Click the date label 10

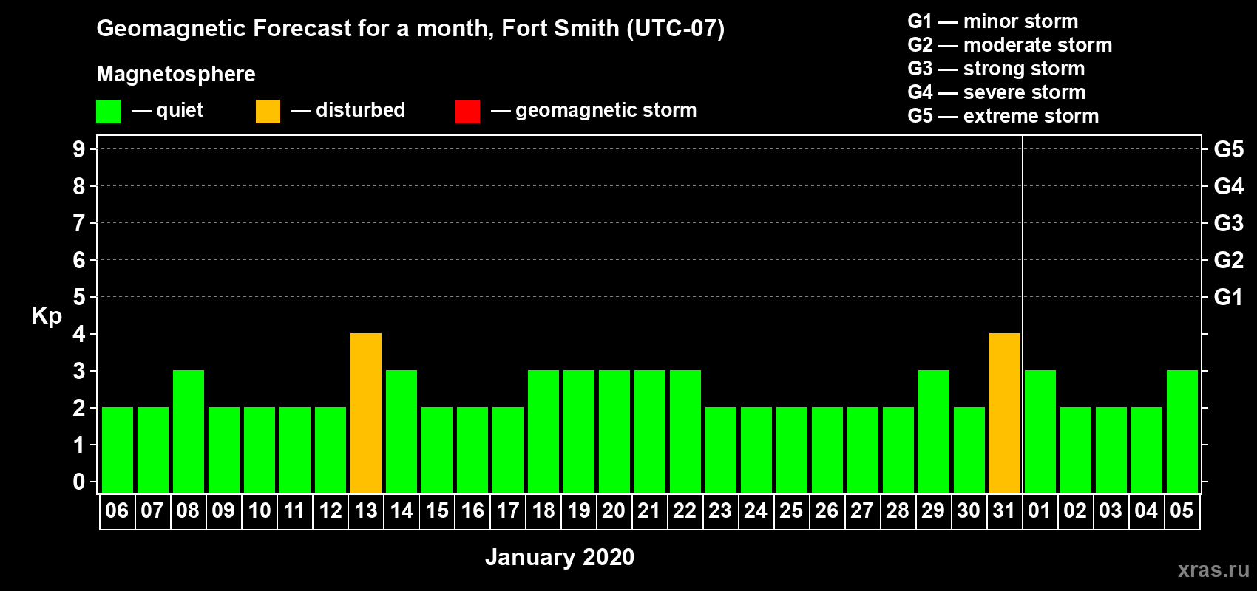tap(260, 510)
